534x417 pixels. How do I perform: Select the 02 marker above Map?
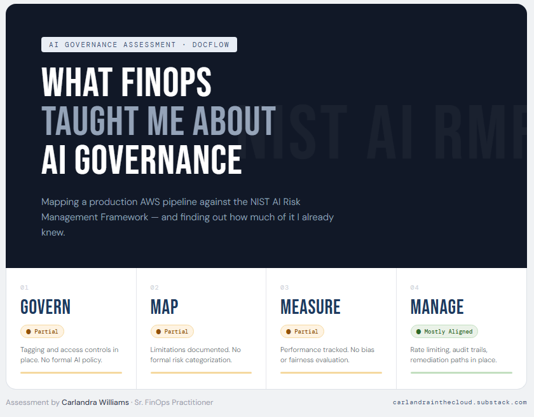pyautogui.click(x=154, y=287)
